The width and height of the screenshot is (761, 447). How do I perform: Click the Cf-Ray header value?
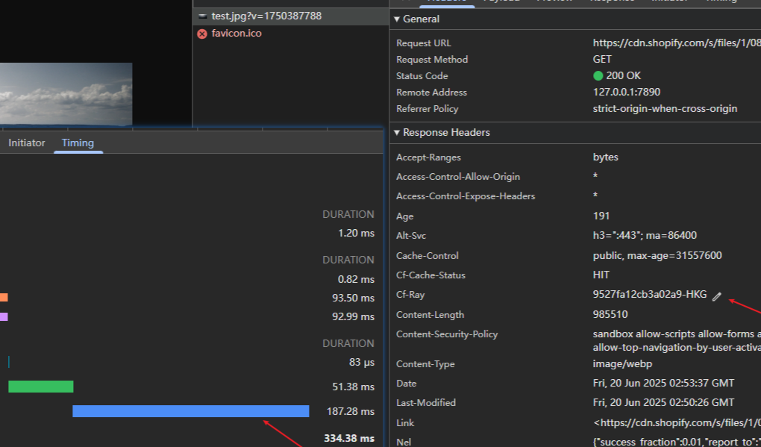pos(649,294)
